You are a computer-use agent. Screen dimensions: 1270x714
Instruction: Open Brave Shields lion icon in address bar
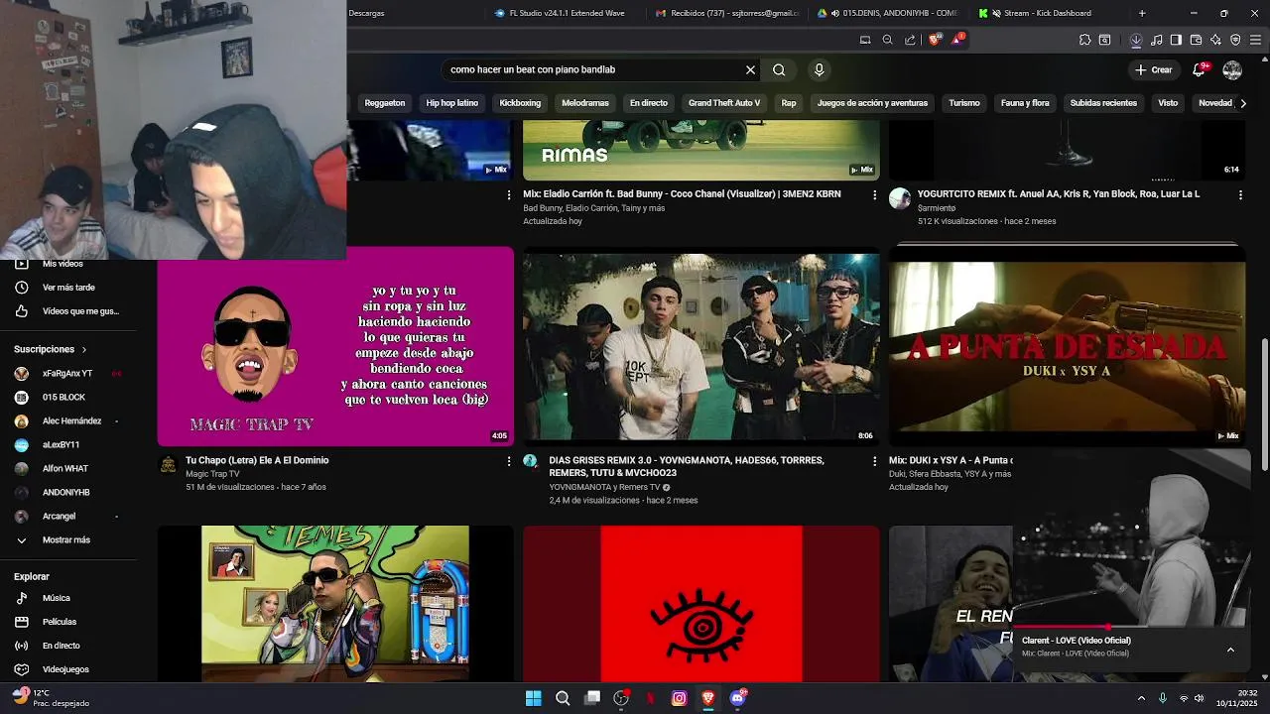point(934,40)
